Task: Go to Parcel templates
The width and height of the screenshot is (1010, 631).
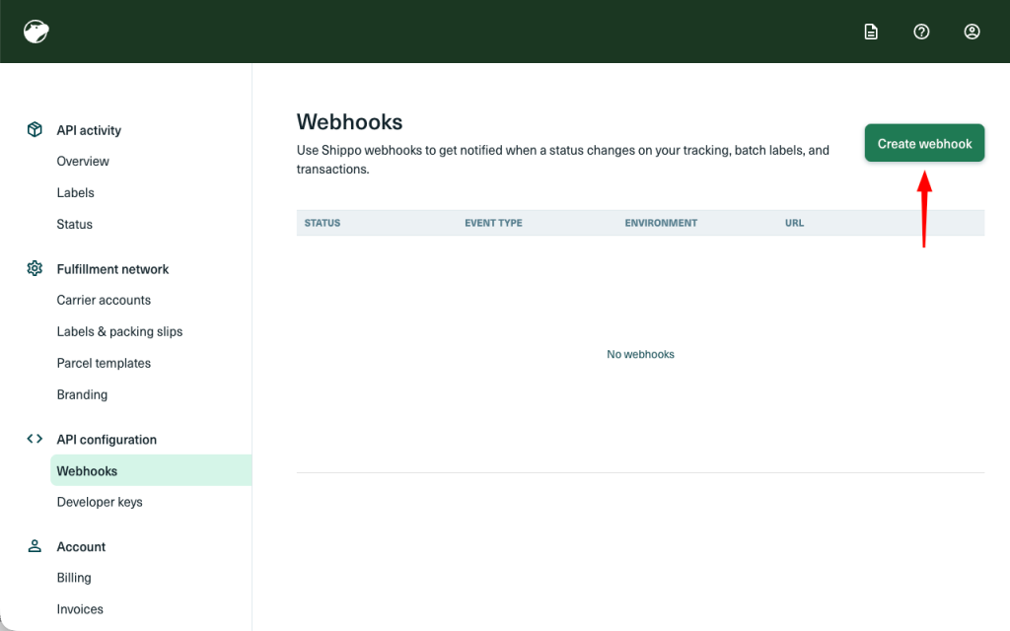Action: [104, 363]
